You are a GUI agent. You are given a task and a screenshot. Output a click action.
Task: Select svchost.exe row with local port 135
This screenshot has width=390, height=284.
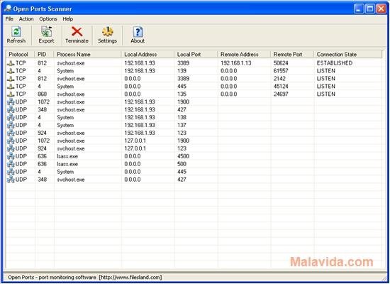[x=194, y=94]
